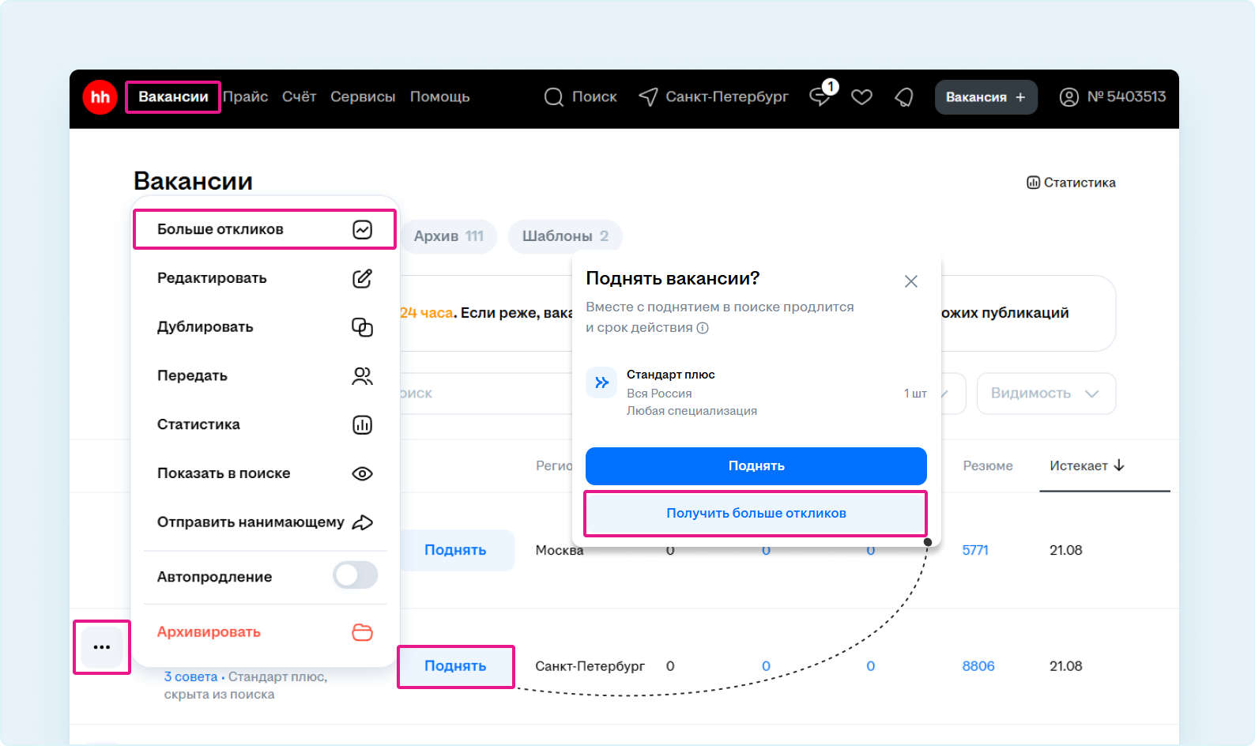Screen dimensions: 1255x746
Task: Select Редактировать menu entry
Action: (265, 278)
